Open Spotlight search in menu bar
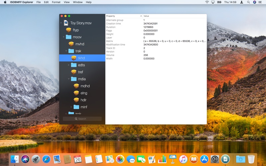The image size is (266, 166). (248, 2)
